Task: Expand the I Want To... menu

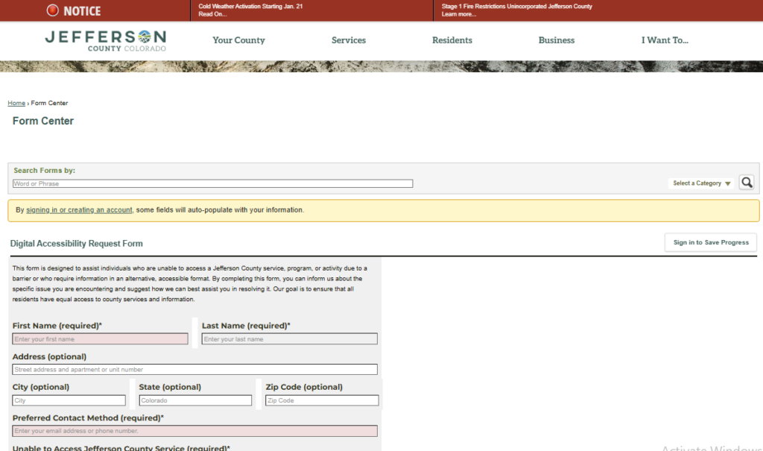Action: pos(665,40)
